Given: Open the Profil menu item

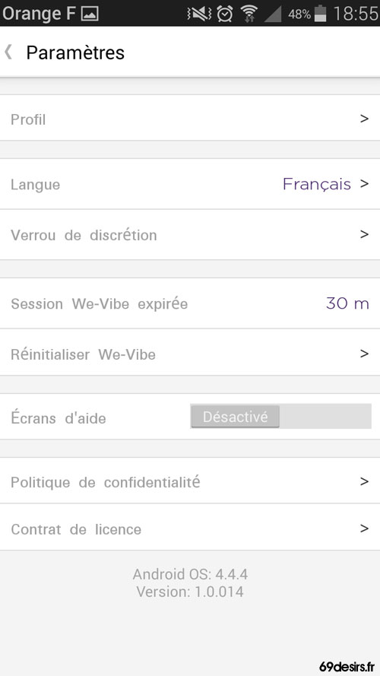Looking at the screenshot, I should coord(190,118).
